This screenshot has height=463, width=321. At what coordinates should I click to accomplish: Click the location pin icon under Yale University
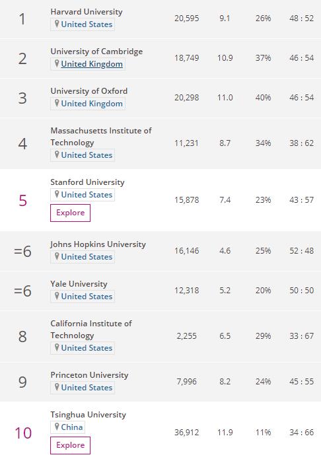[x=57, y=296]
